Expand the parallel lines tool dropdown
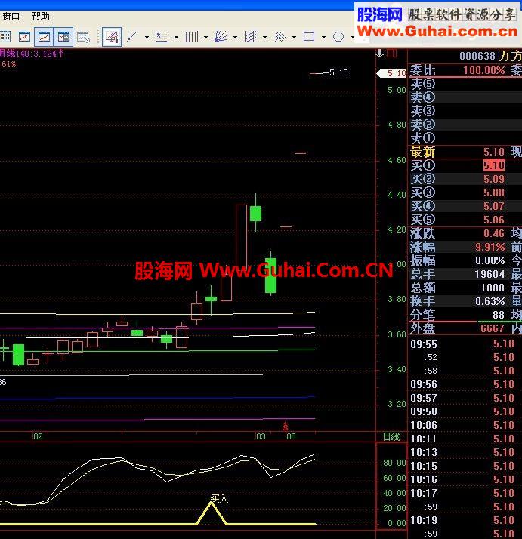Image resolution: width=522 pixels, height=539 pixels. 294,37
